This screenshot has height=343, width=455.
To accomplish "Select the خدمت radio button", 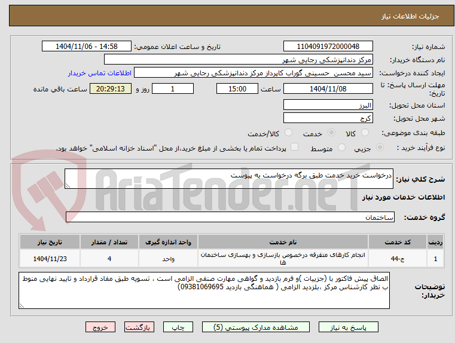I will coord(331,133).
